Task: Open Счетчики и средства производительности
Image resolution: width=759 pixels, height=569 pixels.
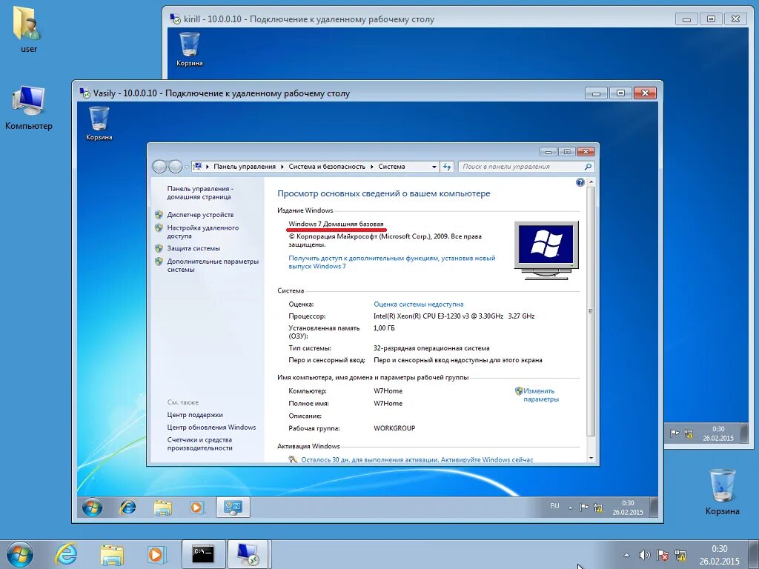Action: click(x=200, y=444)
